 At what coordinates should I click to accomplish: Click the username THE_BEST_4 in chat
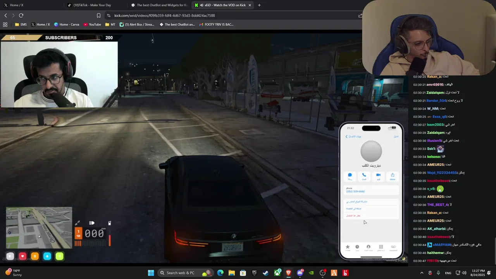pos(437,205)
